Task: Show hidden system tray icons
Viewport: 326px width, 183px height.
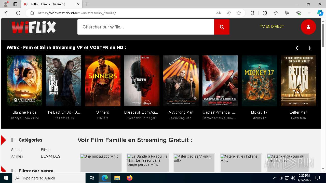Action: click(x=275, y=178)
